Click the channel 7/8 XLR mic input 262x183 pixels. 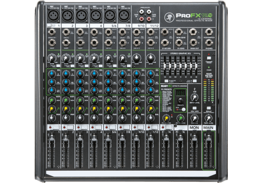pos(124,15)
